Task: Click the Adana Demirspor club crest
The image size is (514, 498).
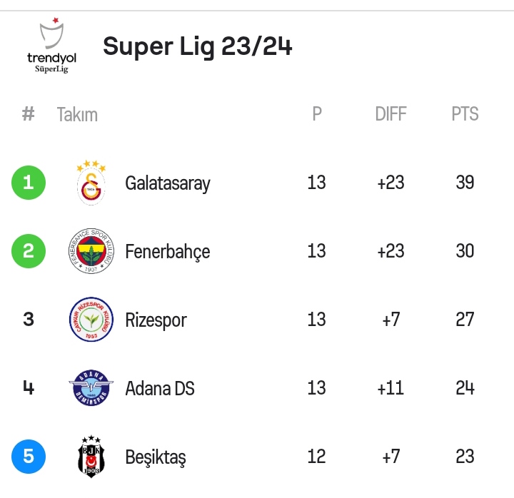Action: click(91, 388)
